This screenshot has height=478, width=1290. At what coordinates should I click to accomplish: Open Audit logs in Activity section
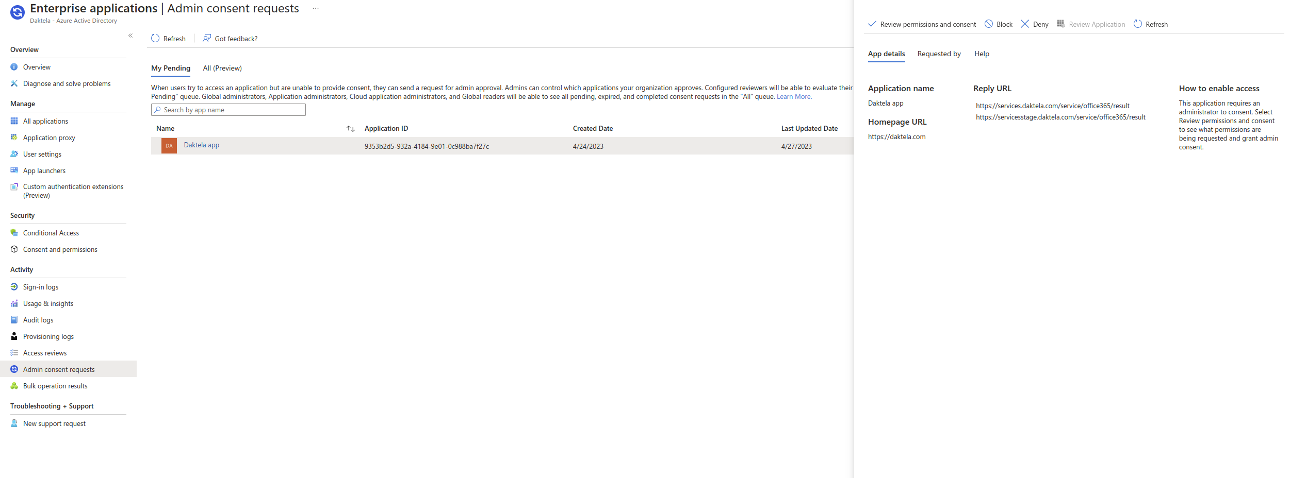[38, 320]
